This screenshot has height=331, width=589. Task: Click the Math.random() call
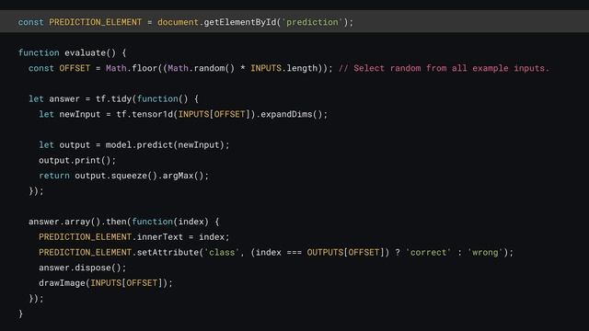click(x=201, y=68)
